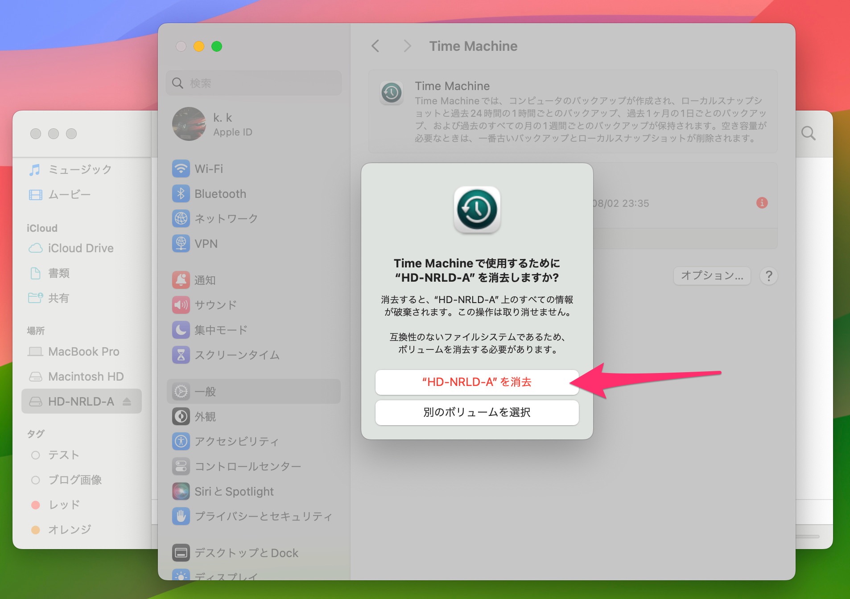Open 集中モード focus icon
The width and height of the screenshot is (850, 599).
(x=181, y=330)
